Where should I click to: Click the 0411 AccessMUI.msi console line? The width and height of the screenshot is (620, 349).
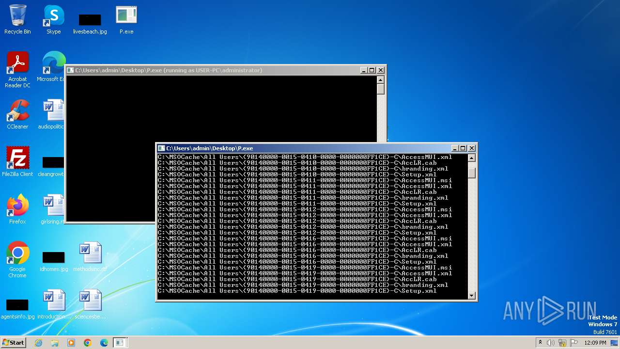coord(305,180)
